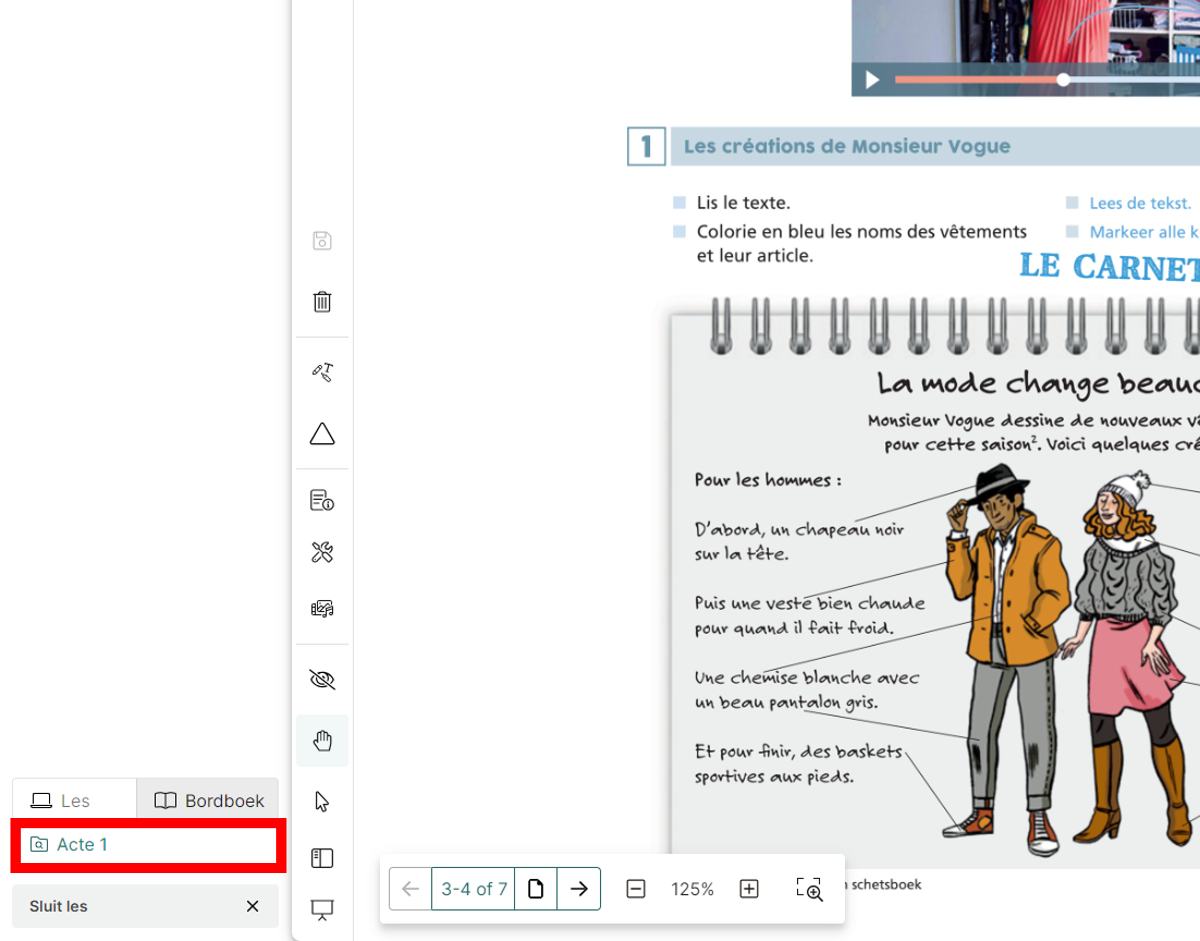Go to the next page arrow
Screen dimensions: 1200x941
click(579, 889)
